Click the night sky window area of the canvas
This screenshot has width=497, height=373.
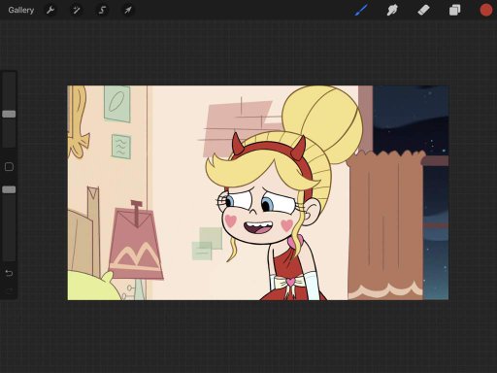click(x=411, y=119)
